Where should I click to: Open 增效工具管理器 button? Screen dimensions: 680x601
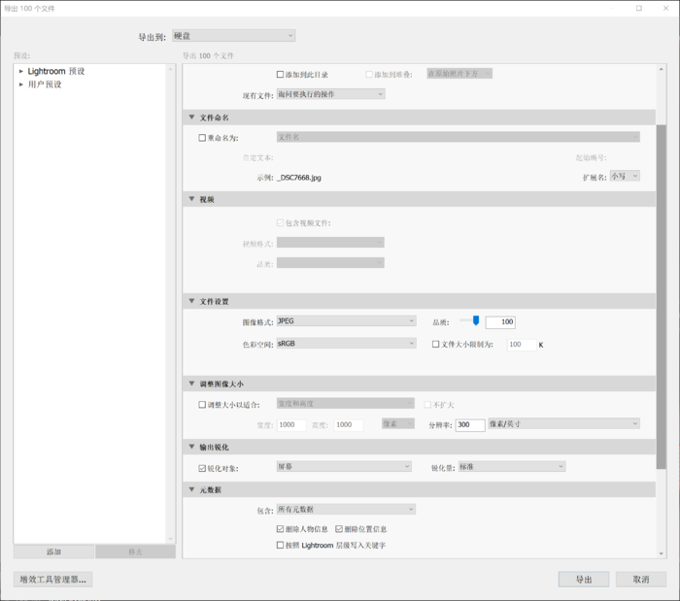pos(52,580)
